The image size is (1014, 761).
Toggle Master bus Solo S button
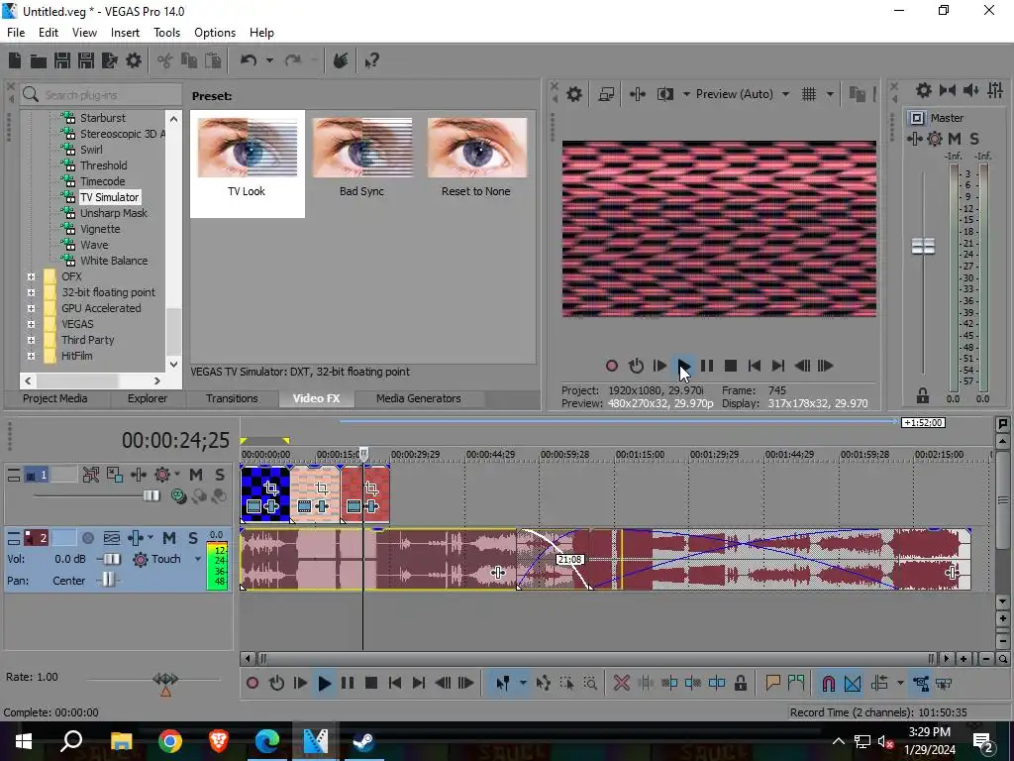974,139
